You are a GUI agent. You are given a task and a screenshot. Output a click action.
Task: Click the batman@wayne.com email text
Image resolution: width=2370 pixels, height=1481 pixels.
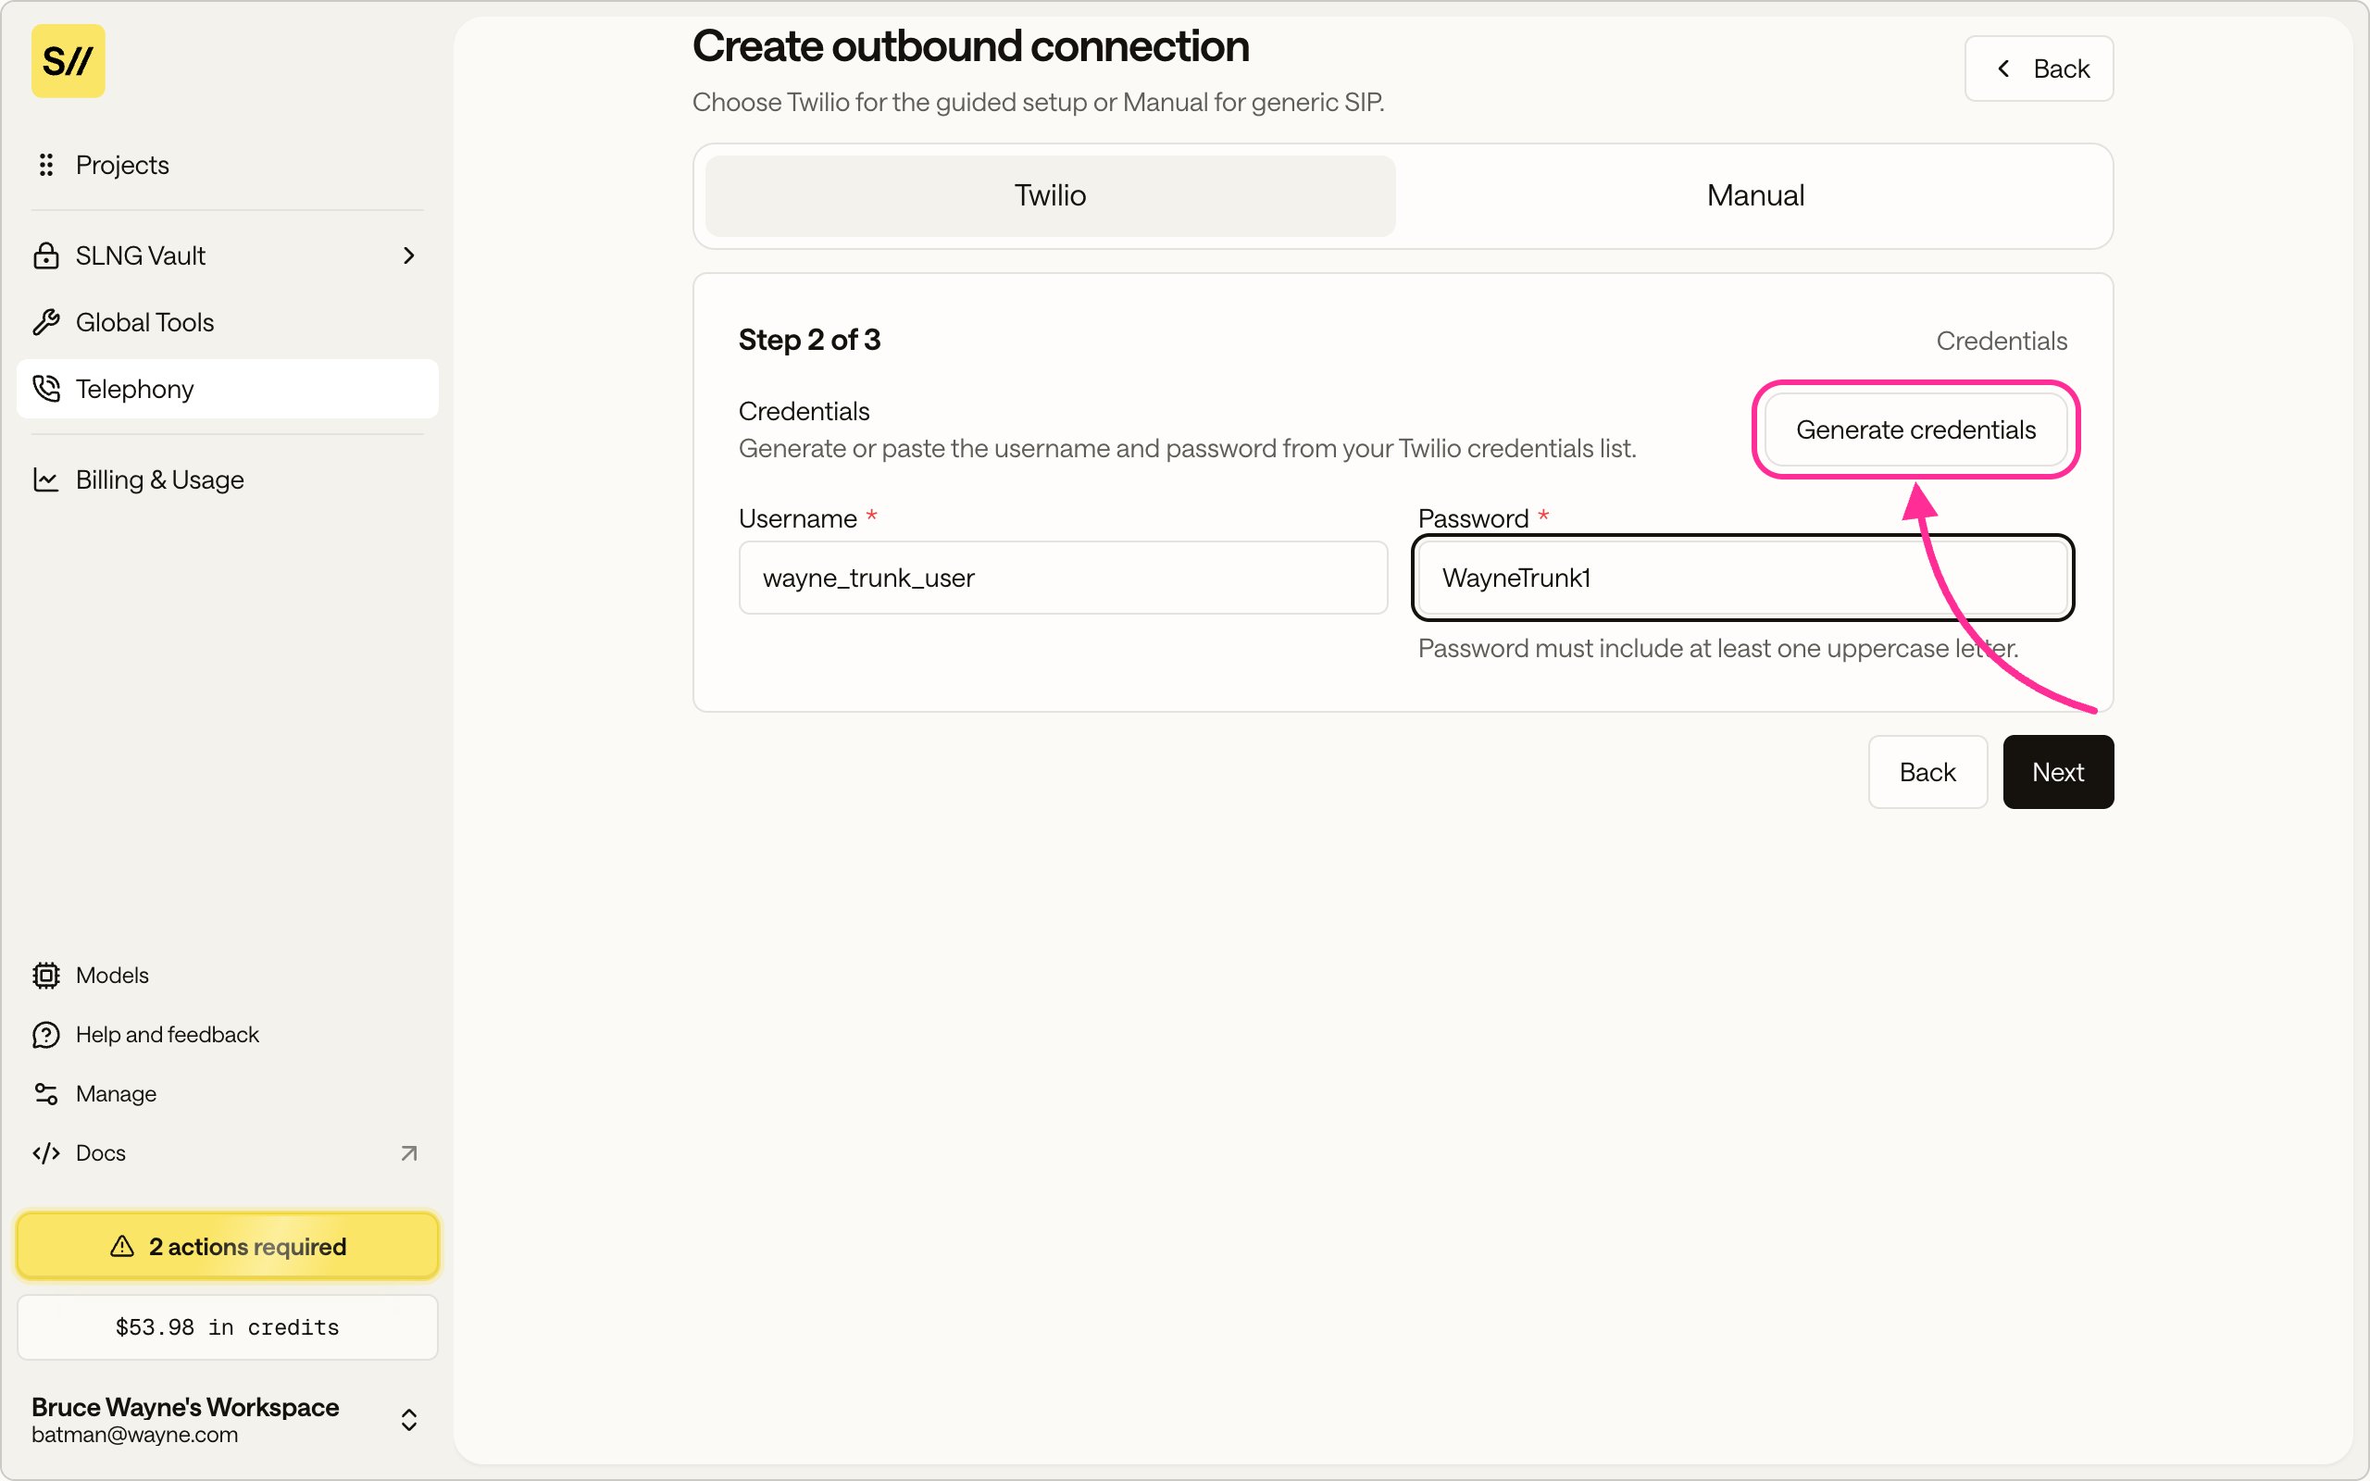coord(135,1435)
